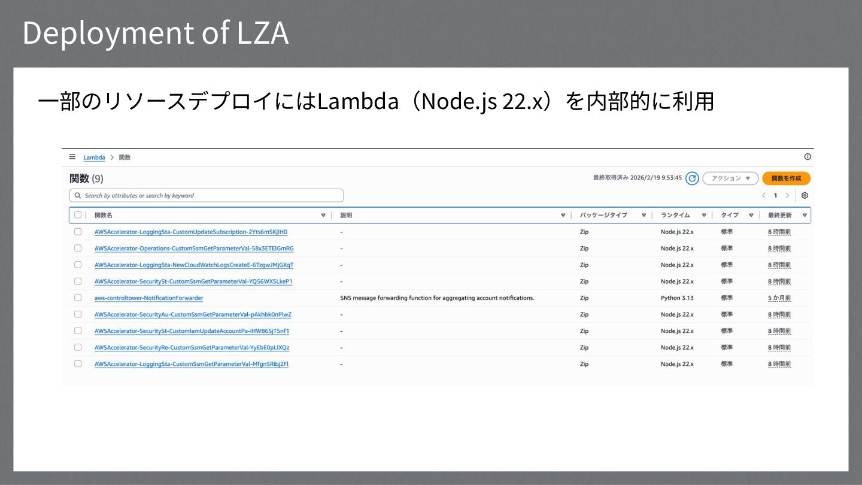Image resolution: width=862 pixels, height=485 pixels.
Task: Click the 関数 (9) heading
Action: pos(87,178)
